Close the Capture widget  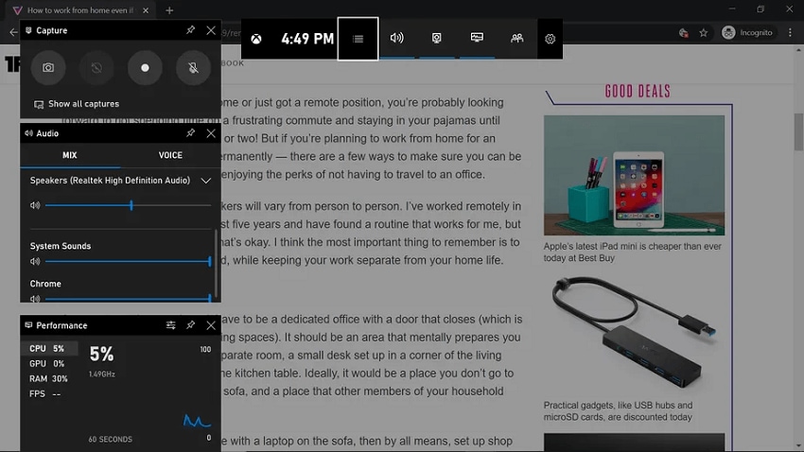point(211,30)
